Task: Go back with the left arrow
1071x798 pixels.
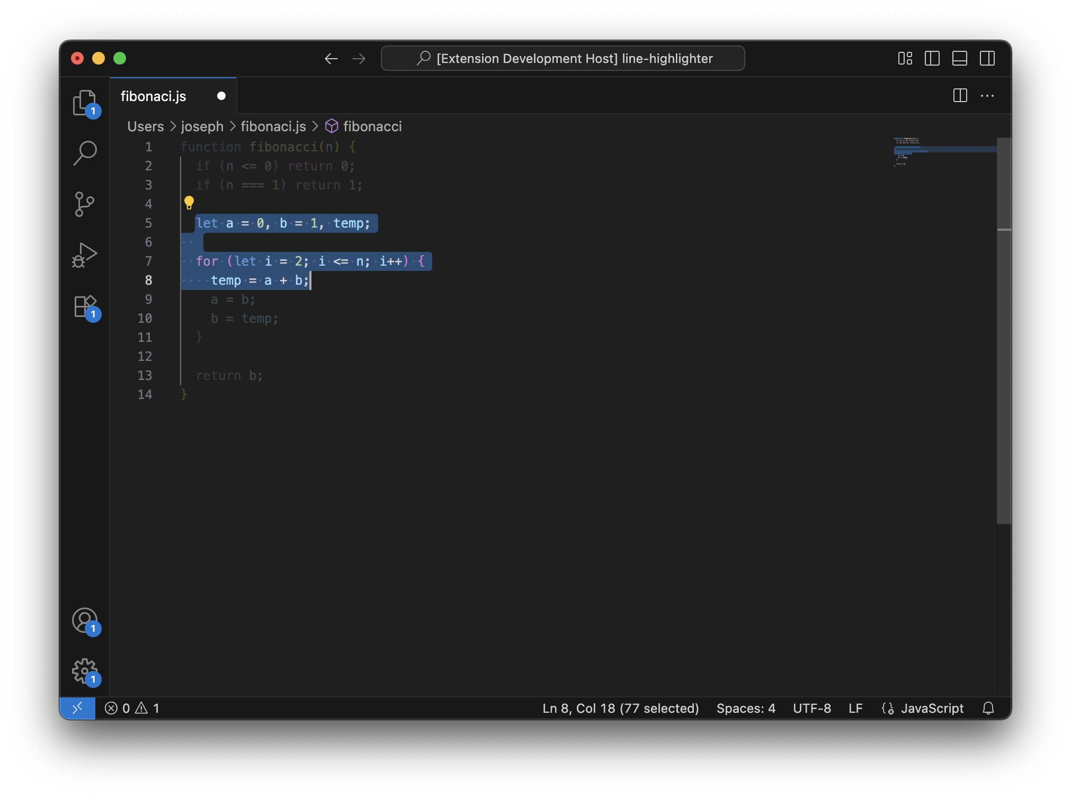Action: click(331, 58)
